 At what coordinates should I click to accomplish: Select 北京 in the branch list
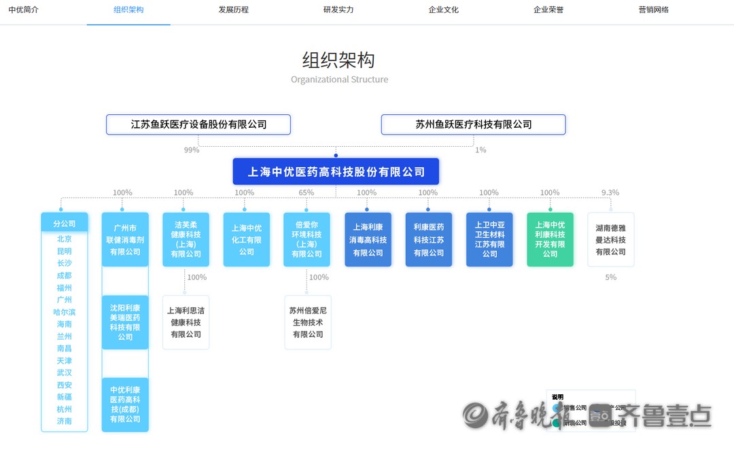pos(64,239)
